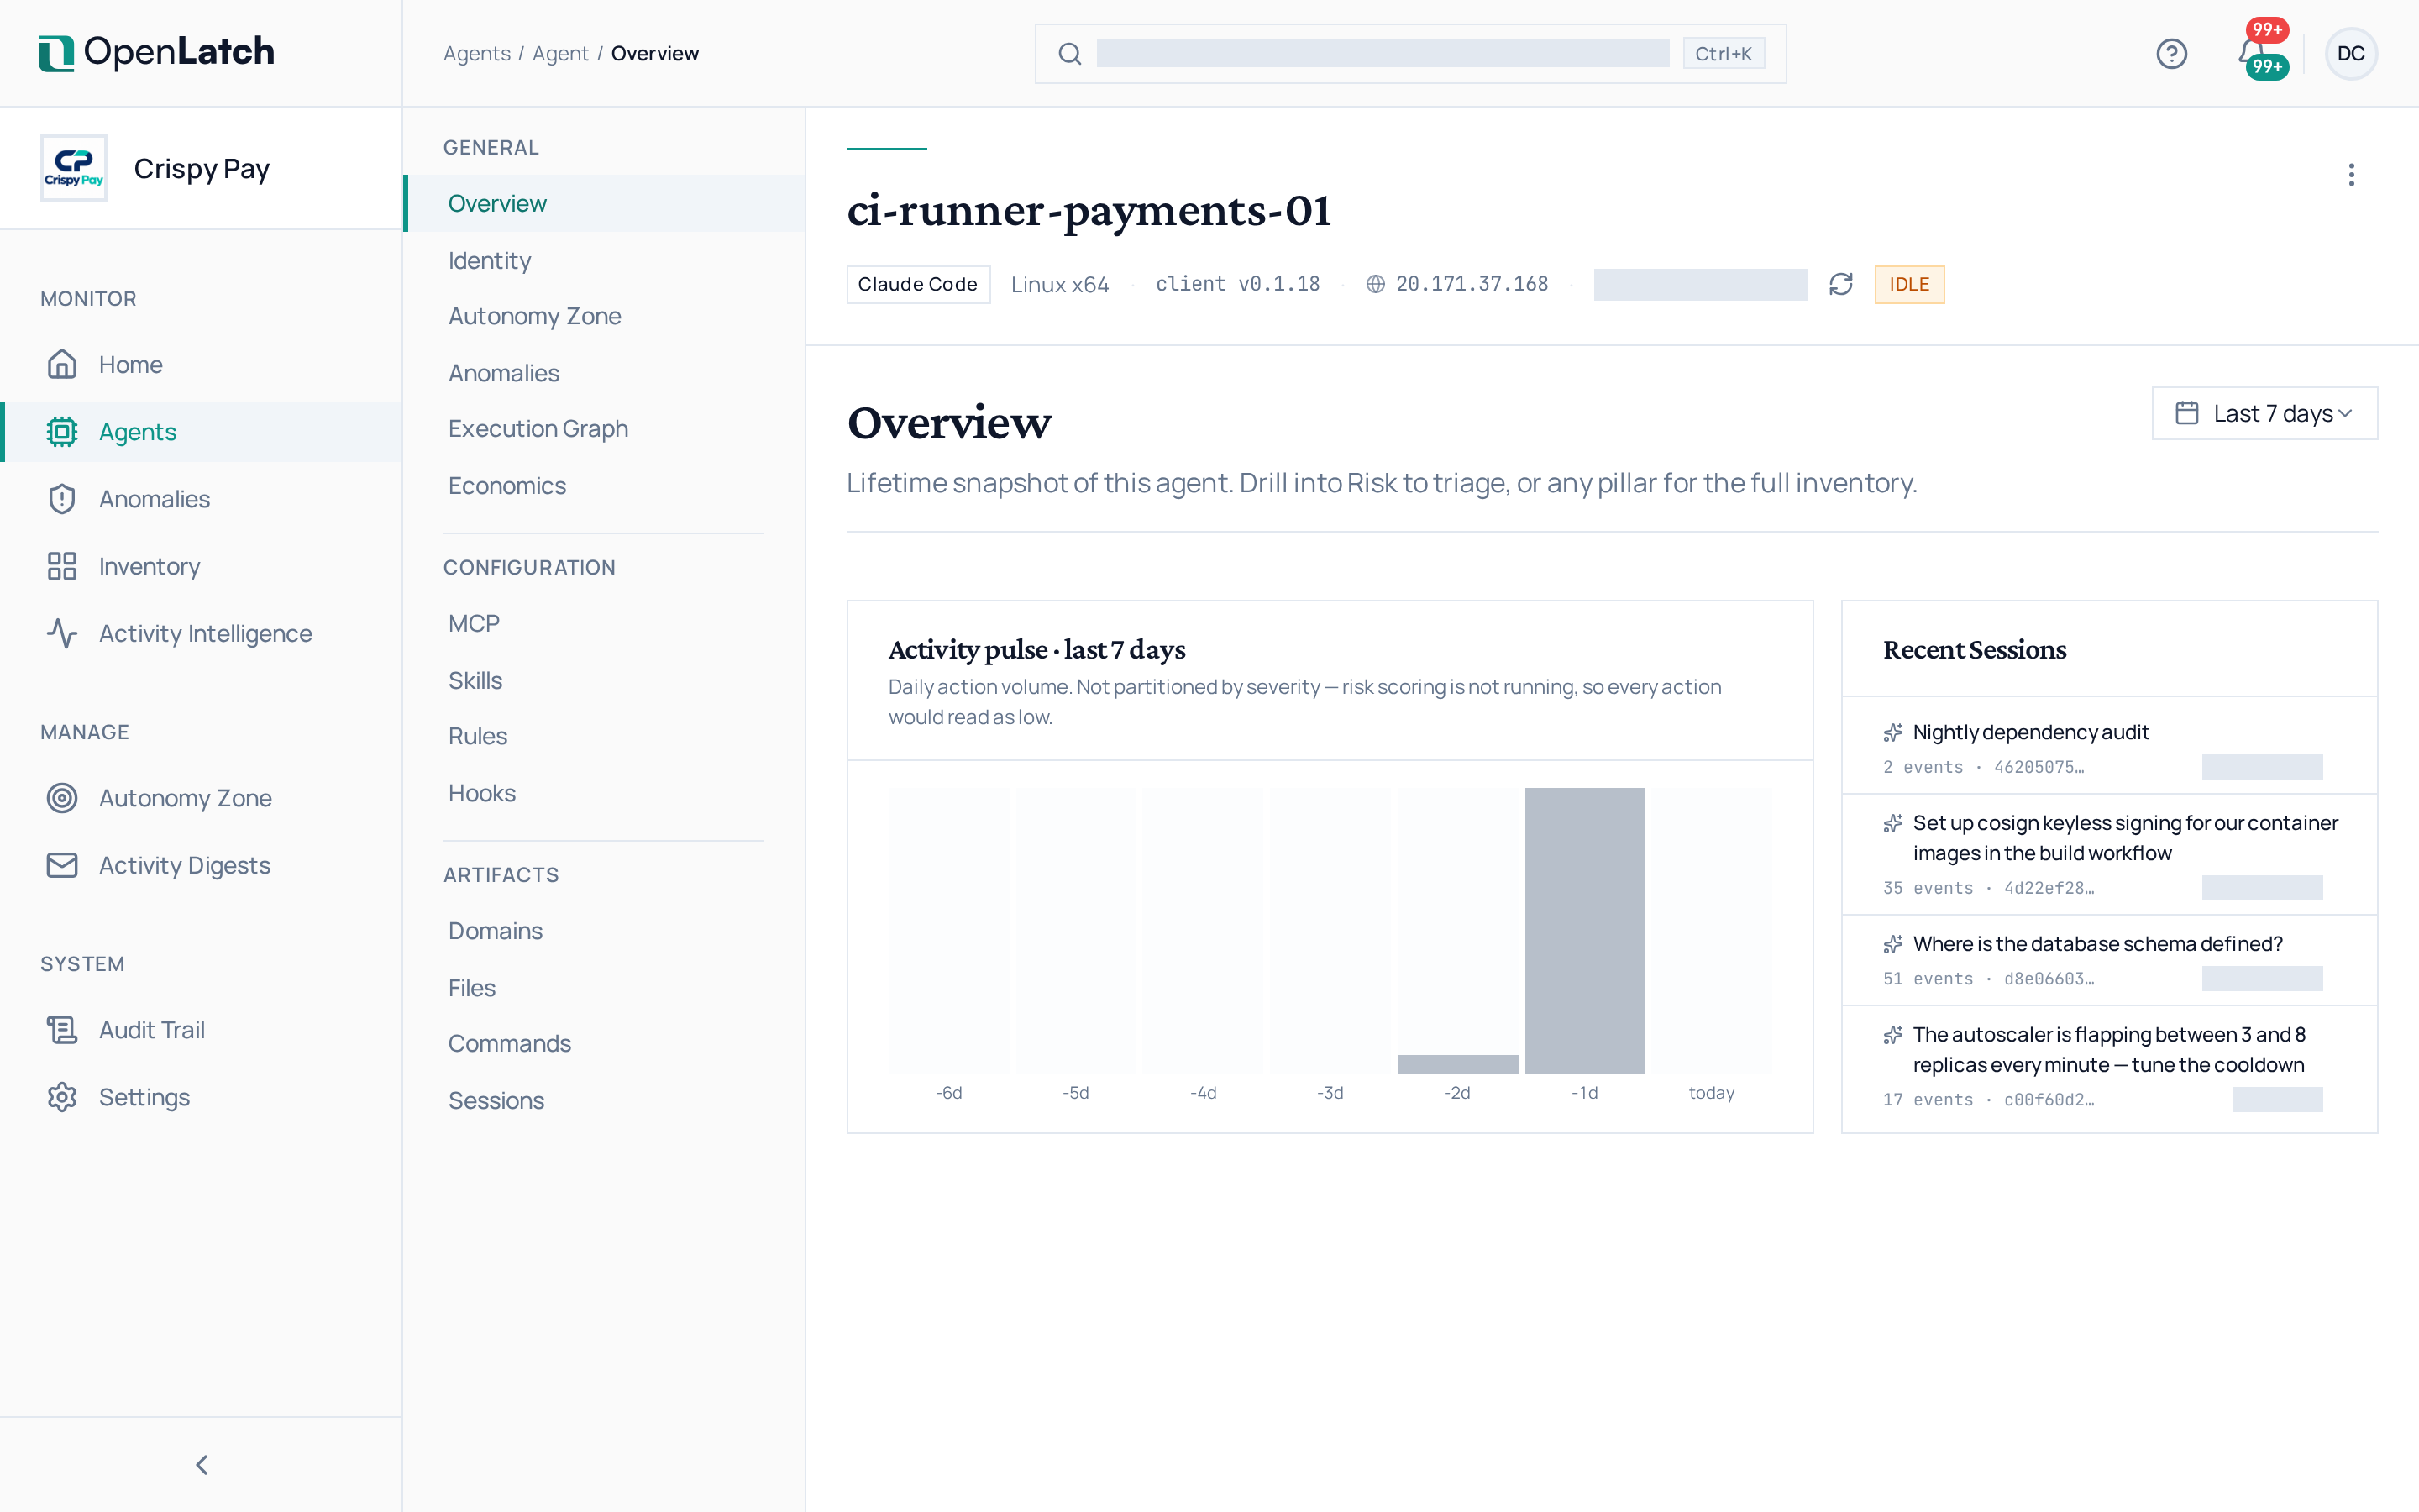Open Settings in the System section
The width and height of the screenshot is (2419, 1512).
(201, 1097)
